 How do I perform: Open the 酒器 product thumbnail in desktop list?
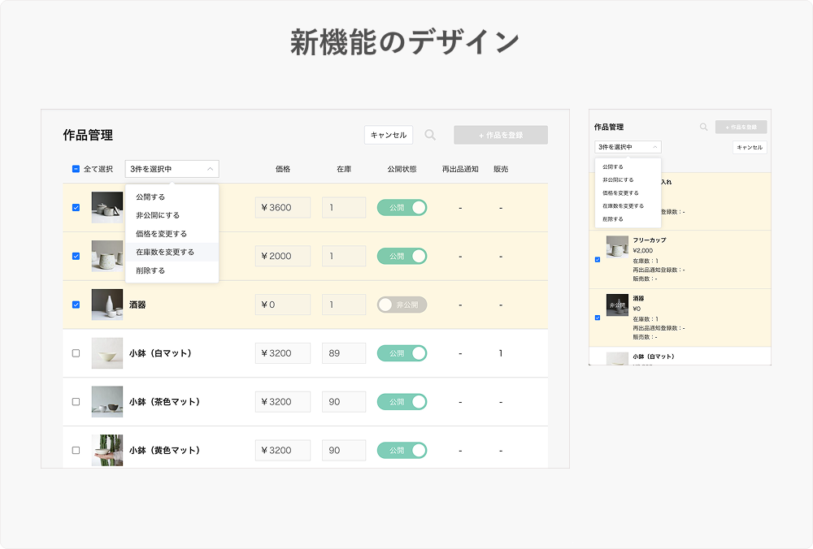(107, 305)
